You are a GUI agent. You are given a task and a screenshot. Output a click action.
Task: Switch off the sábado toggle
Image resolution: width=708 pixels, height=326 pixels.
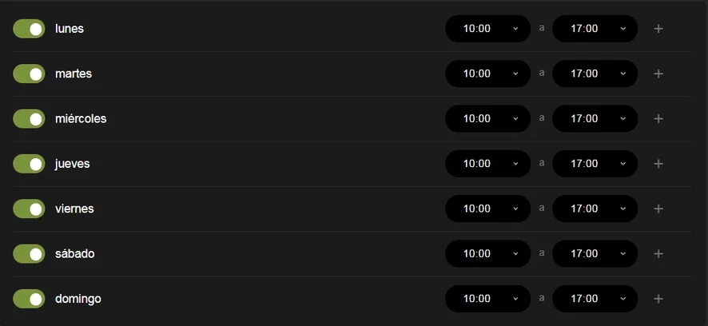[x=29, y=253]
